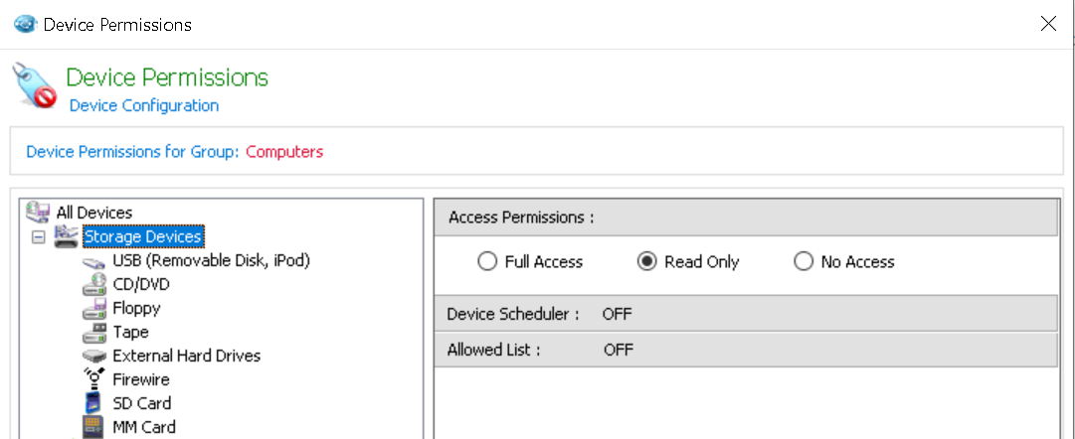1075x439 pixels.
Task: Choose the Read Only radio option
Action: click(x=646, y=262)
